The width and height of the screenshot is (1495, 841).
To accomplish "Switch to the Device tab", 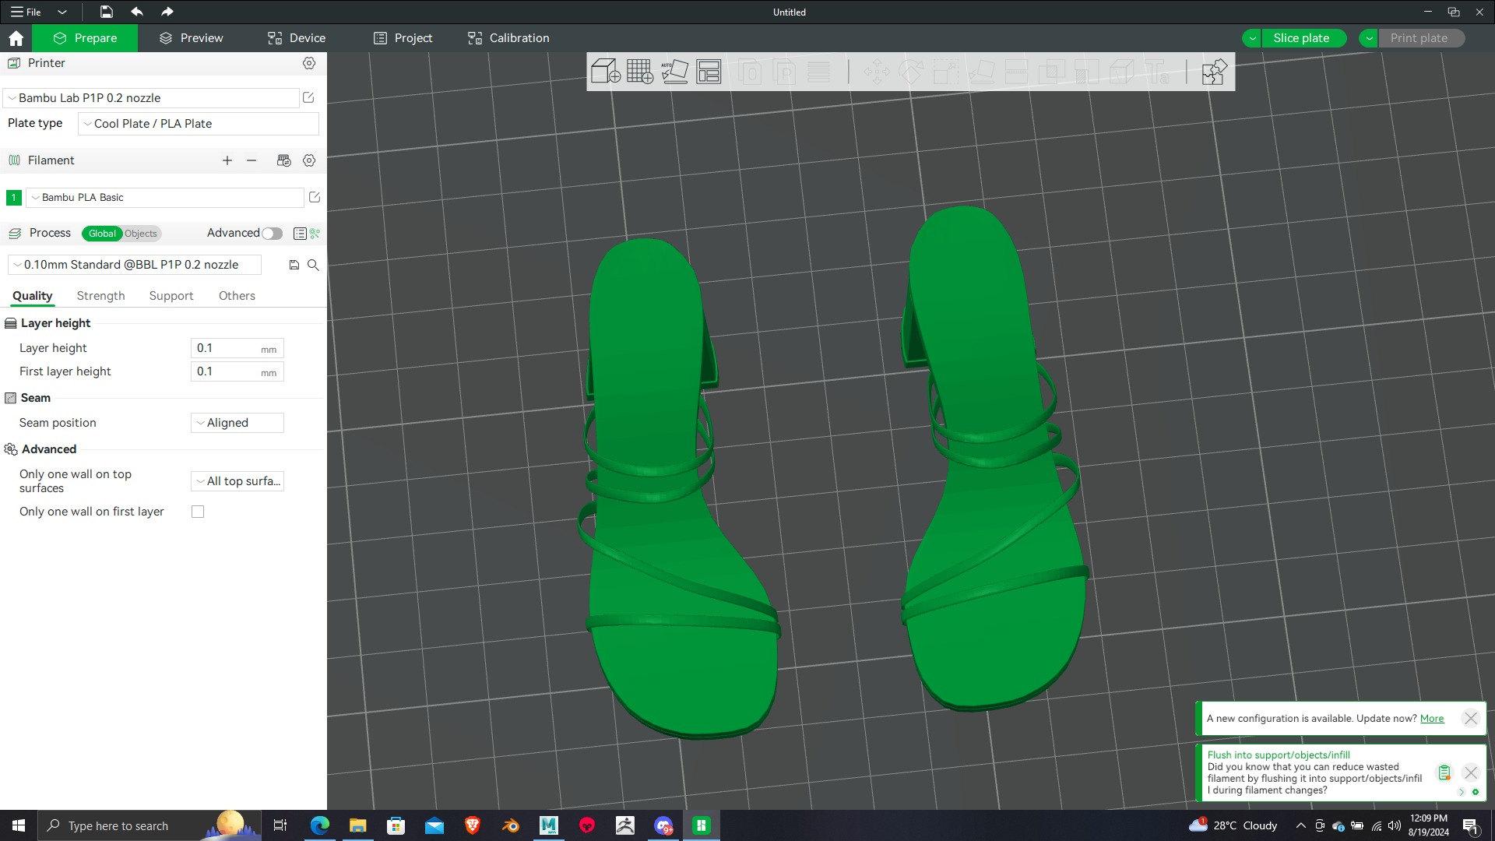I will pos(297,38).
